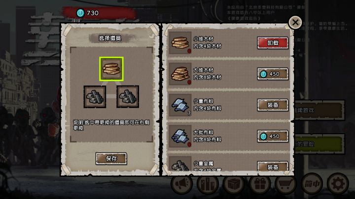Open the shopping cart store icon

(x=285, y=184)
